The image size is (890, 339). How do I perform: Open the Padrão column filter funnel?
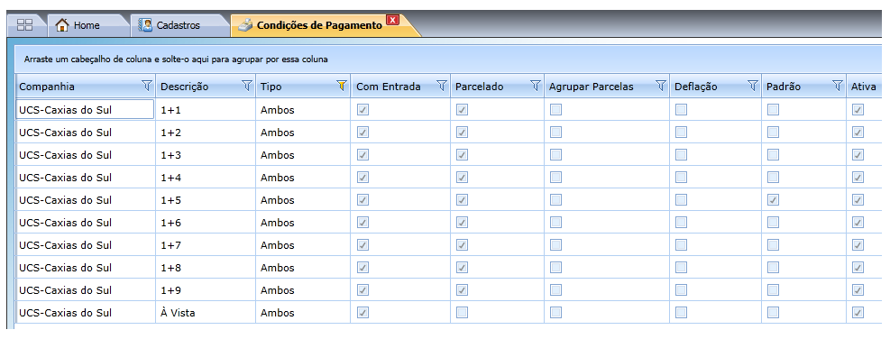click(x=837, y=87)
